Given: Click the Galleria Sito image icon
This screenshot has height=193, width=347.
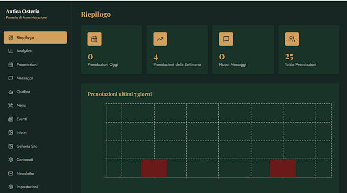Looking at the screenshot, I should point(11,146).
